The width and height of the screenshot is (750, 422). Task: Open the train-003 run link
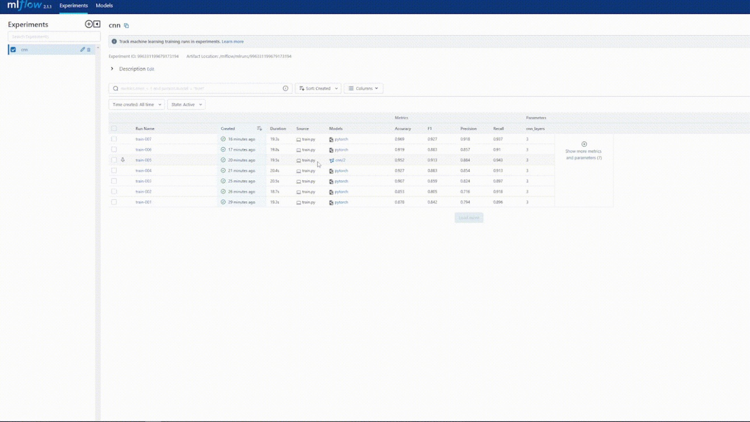[143, 181]
